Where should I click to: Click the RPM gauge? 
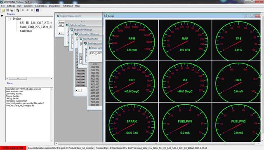(x=132, y=40)
